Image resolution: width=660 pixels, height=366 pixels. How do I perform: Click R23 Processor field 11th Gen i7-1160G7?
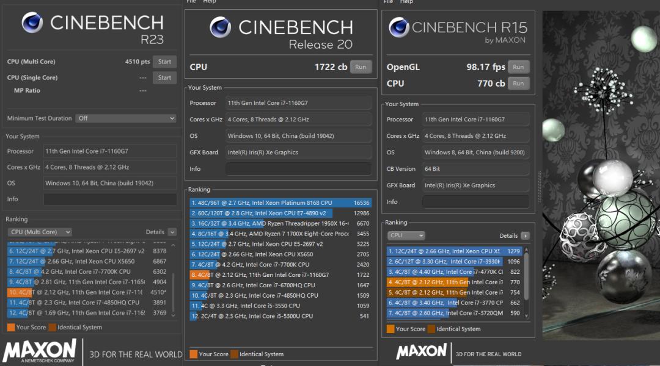[x=110, y=151]
